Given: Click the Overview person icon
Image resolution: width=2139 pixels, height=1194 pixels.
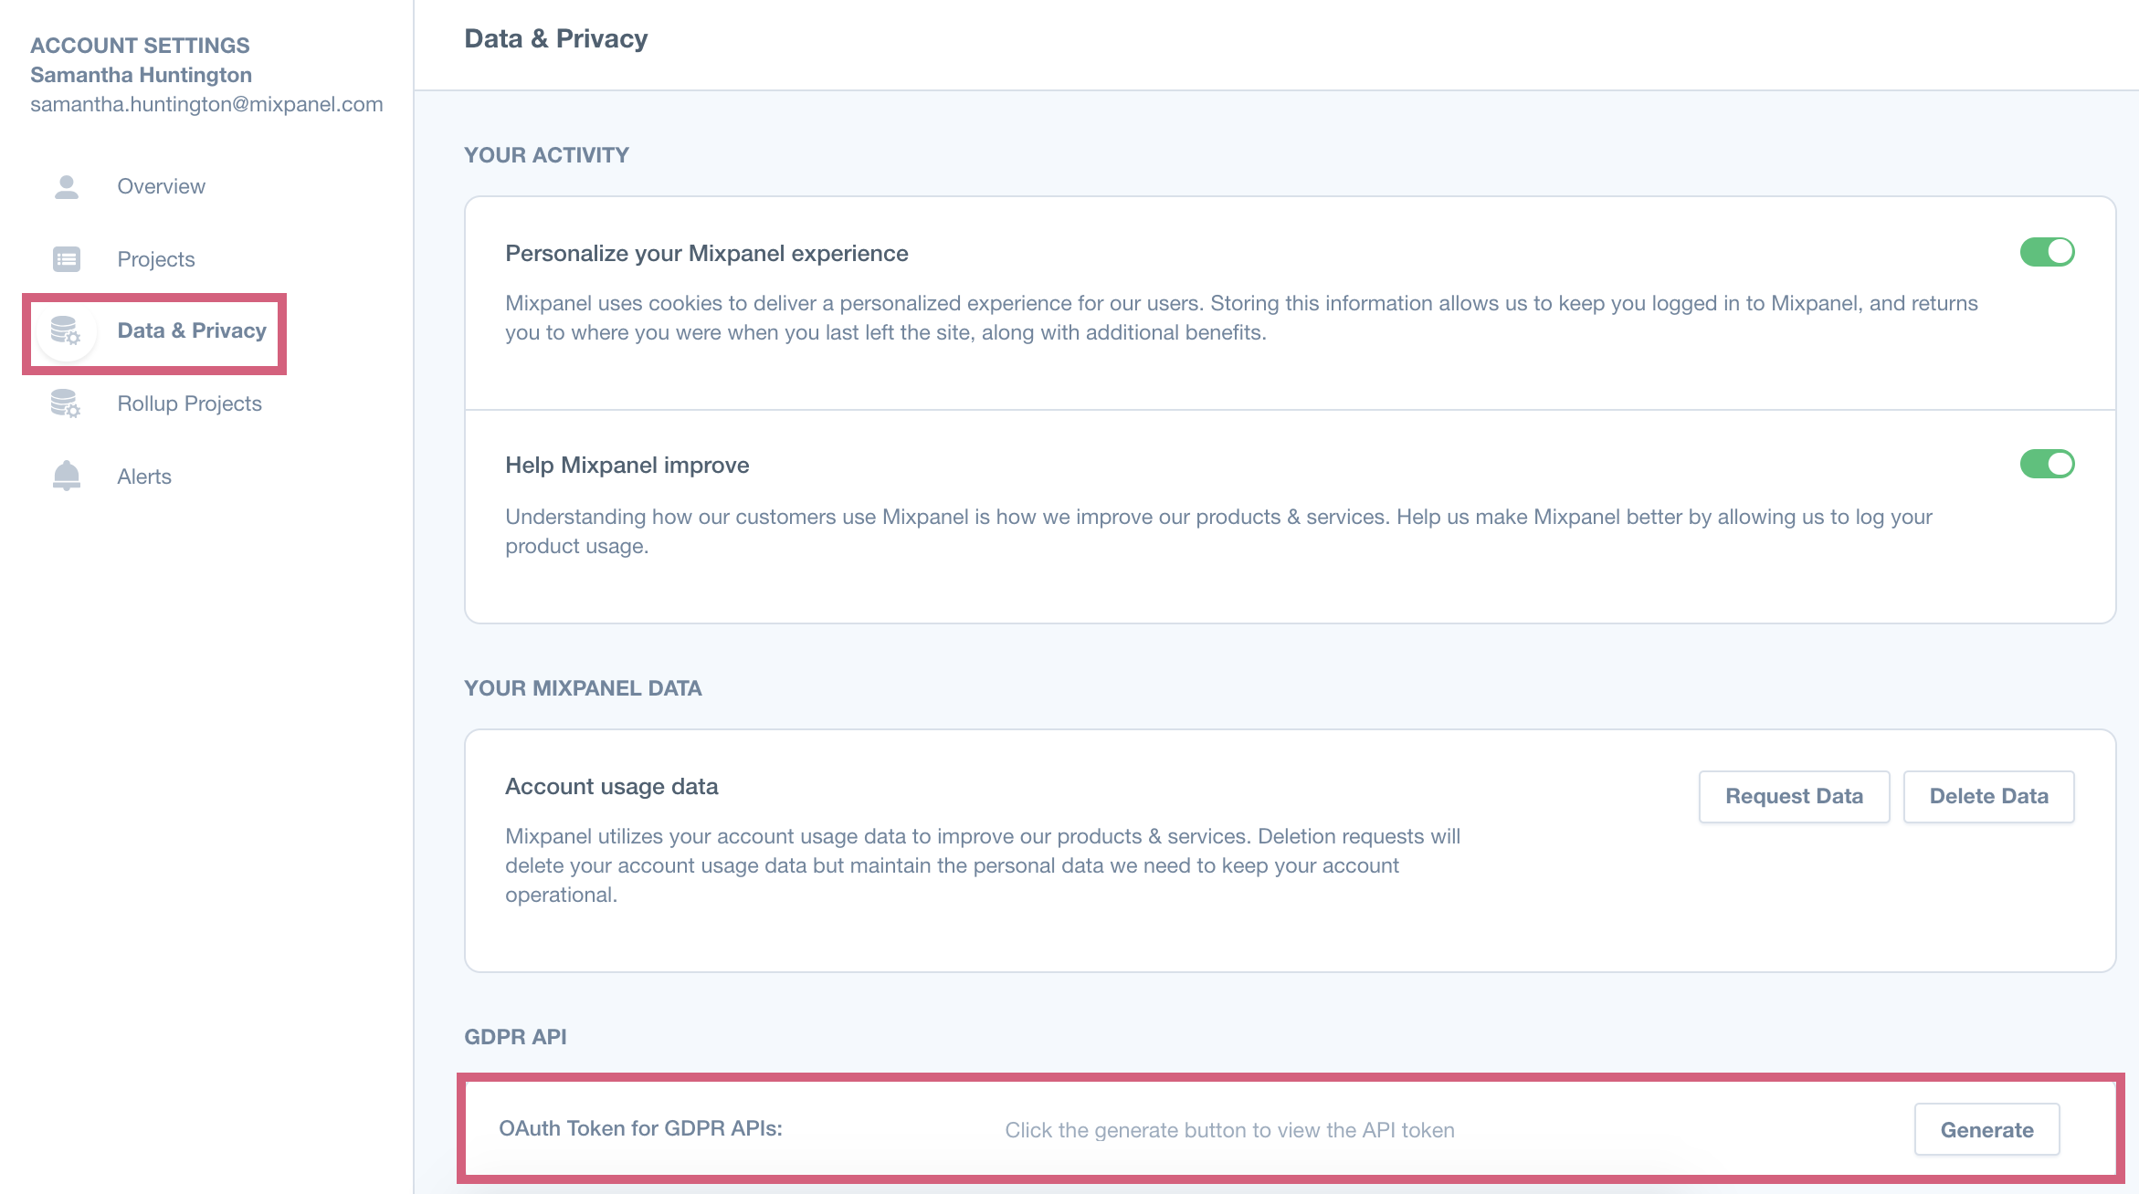Looking at the screenshot, I should tap(67, 187).
